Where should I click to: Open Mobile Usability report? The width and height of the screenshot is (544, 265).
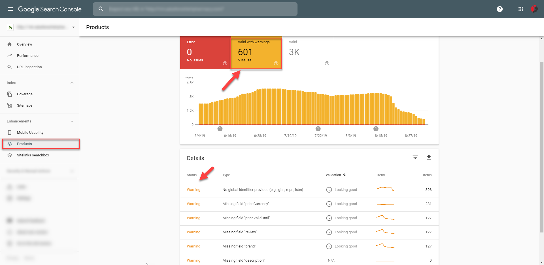point(30,133)
